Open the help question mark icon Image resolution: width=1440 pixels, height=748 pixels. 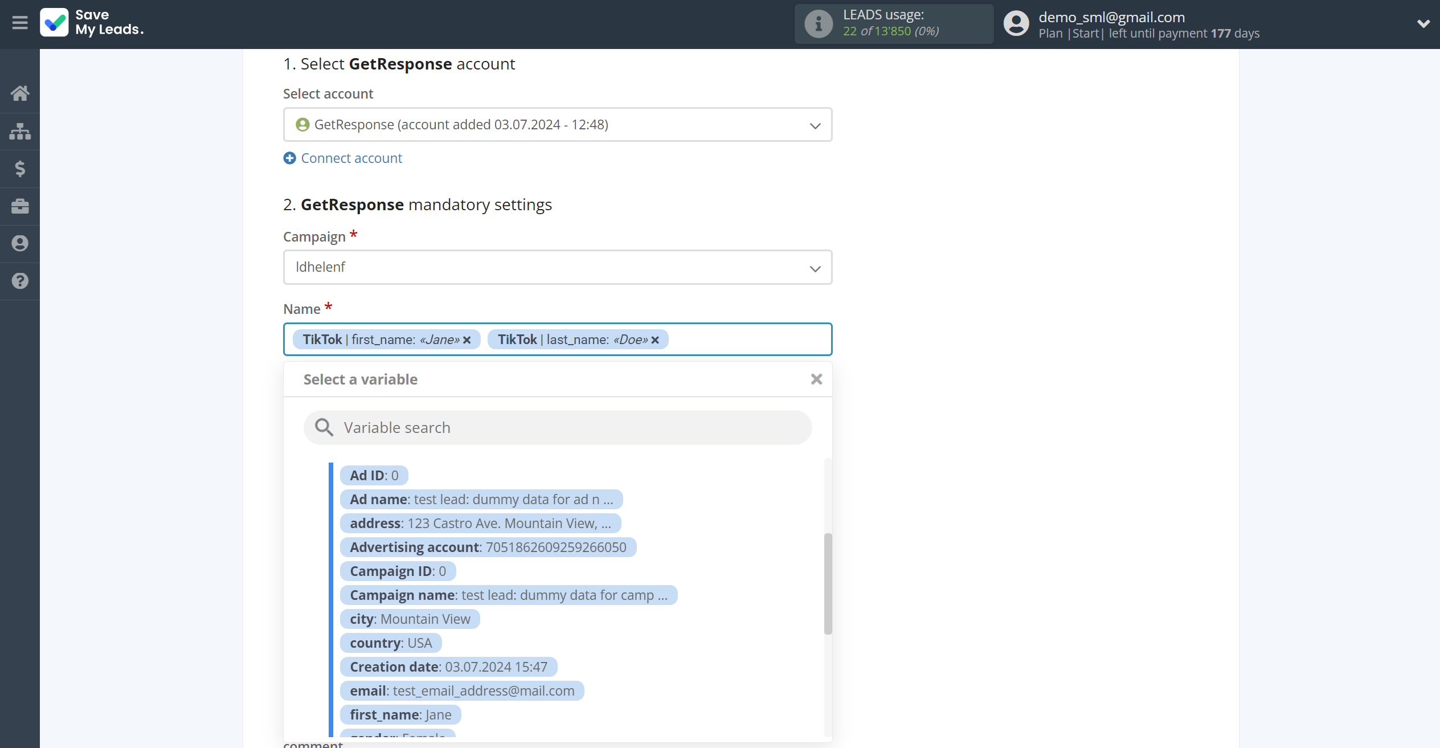(20, 281)
